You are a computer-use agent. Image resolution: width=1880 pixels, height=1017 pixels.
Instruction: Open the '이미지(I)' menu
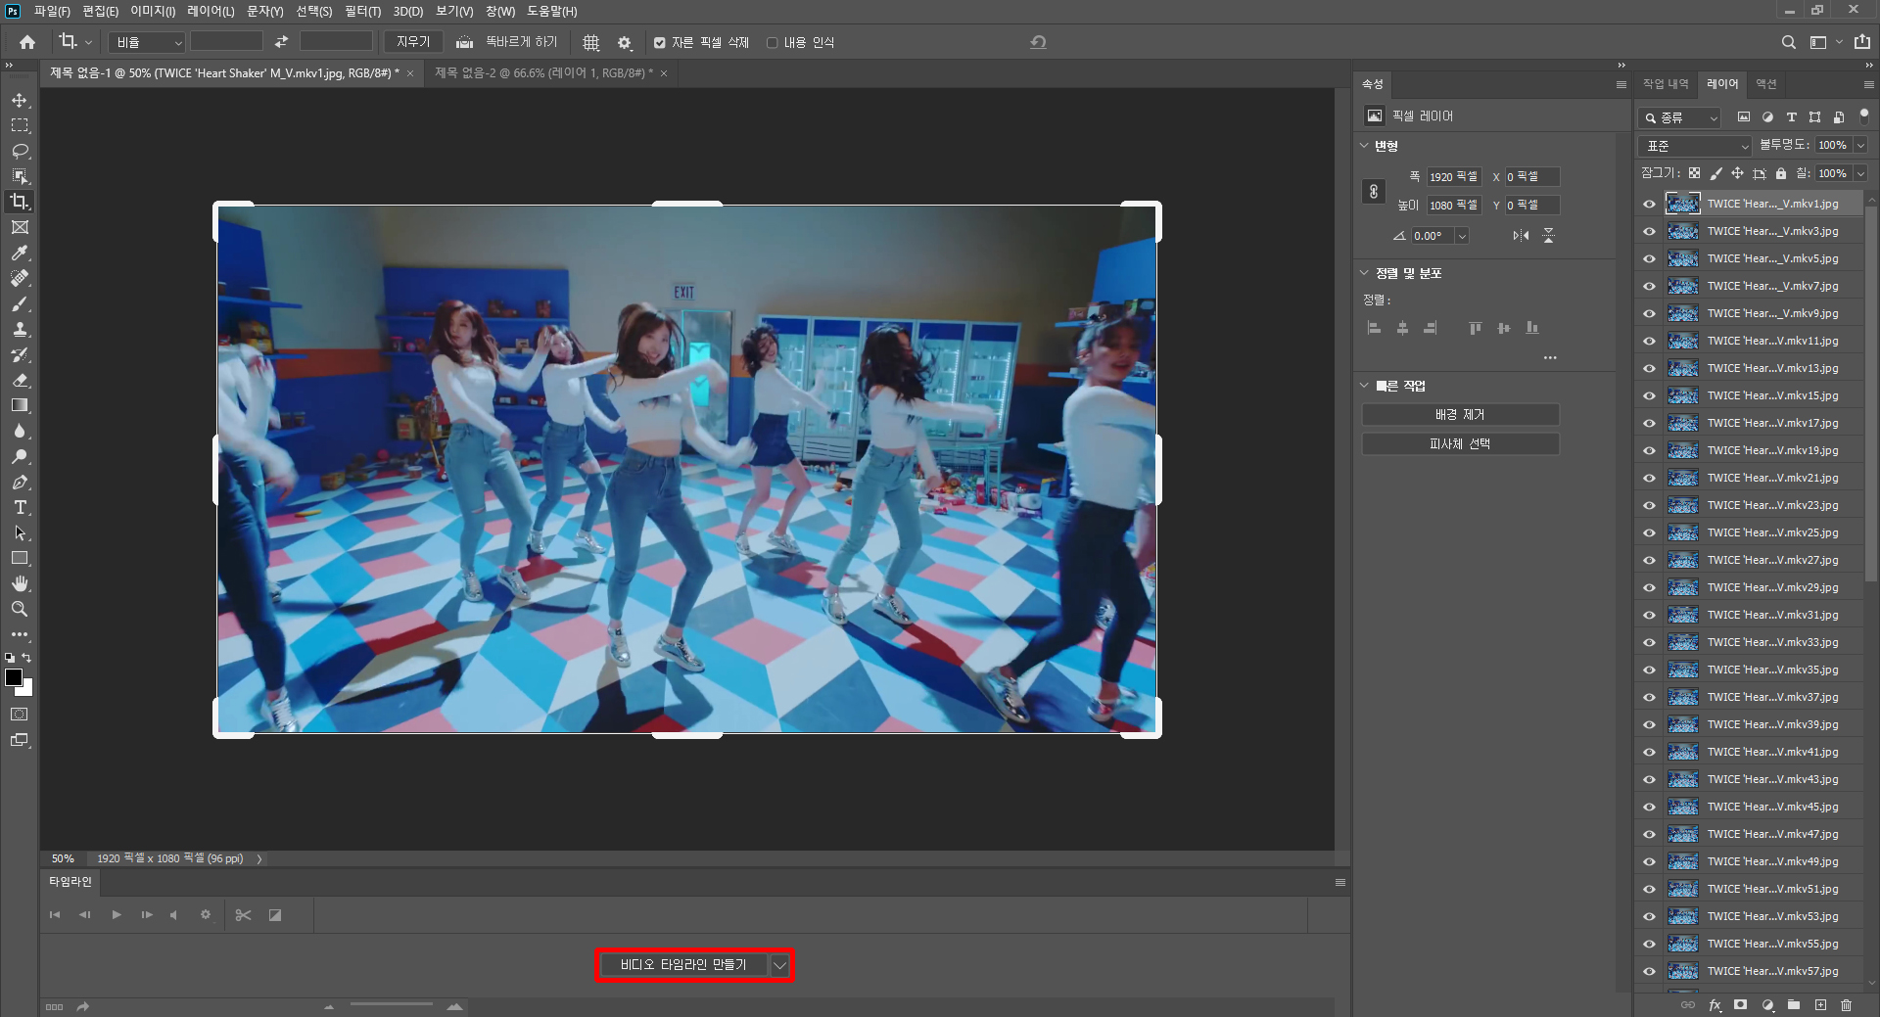click(x=153, y=11)
